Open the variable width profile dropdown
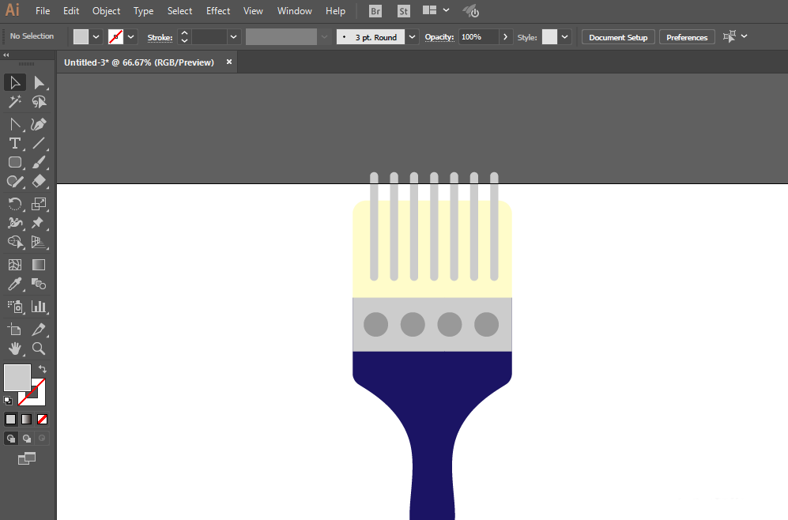 (x=324, y=36)
